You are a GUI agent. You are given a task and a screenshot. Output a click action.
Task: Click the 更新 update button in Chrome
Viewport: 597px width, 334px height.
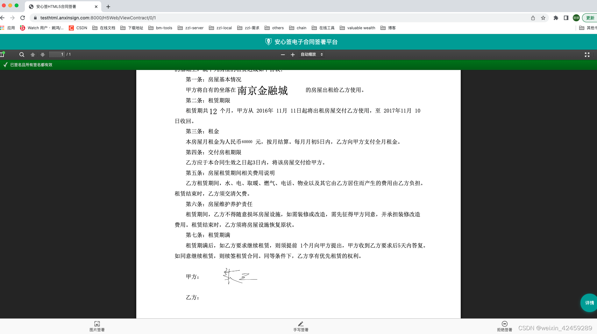tap(590, 18)
